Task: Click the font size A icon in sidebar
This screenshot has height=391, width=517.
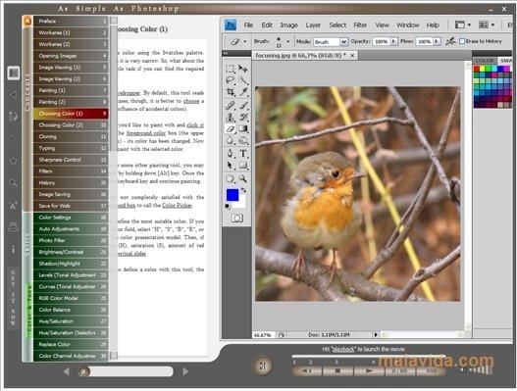Action: point(13,205)
